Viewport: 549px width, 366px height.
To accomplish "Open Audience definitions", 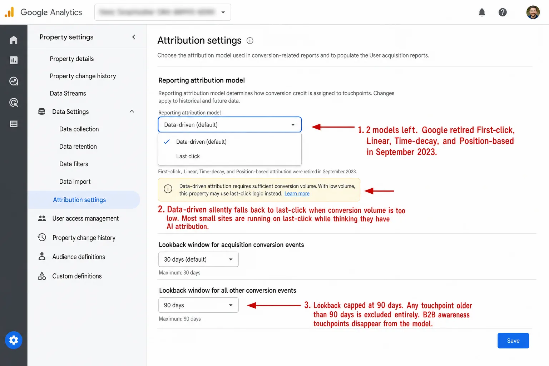I will (79, 257).
